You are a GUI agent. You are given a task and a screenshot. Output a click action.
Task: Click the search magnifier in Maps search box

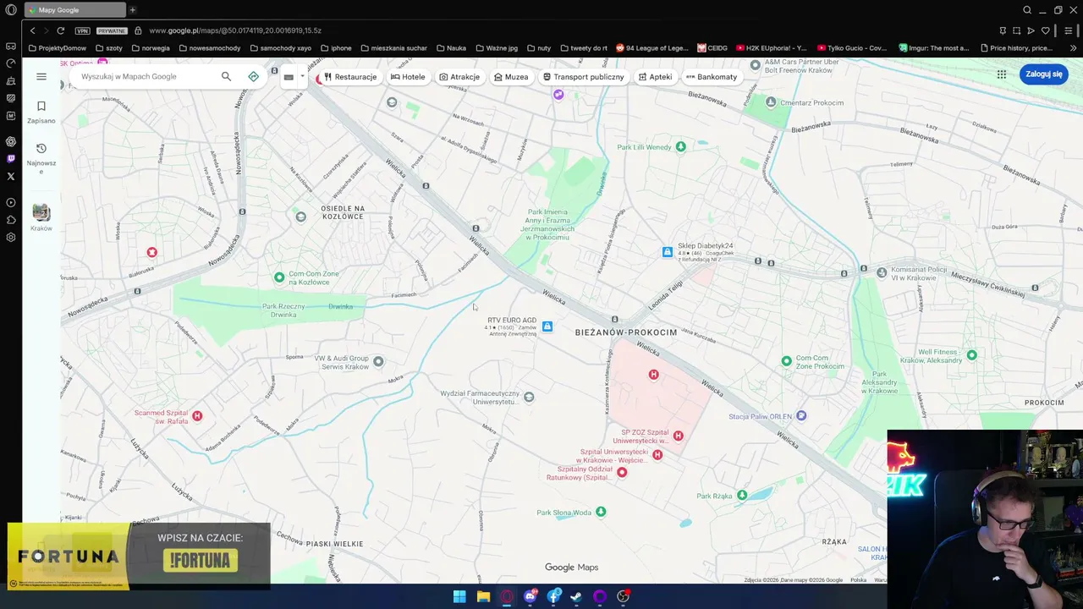226,76
